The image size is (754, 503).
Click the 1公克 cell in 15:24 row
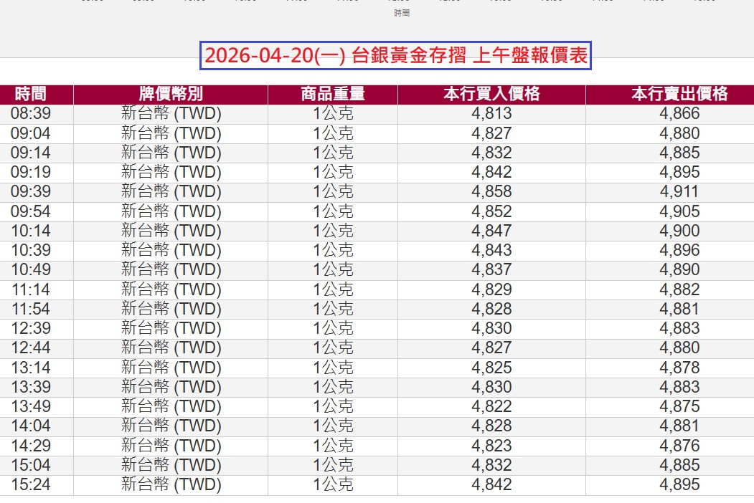pyautogui.click(x=333, y=484)
